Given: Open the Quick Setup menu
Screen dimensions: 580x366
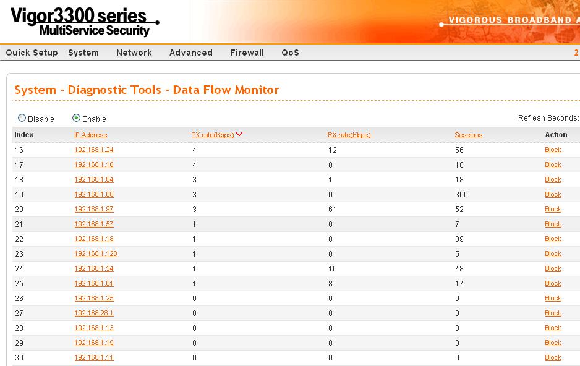Looking at the screenshot, I should (x=32, y=53).
